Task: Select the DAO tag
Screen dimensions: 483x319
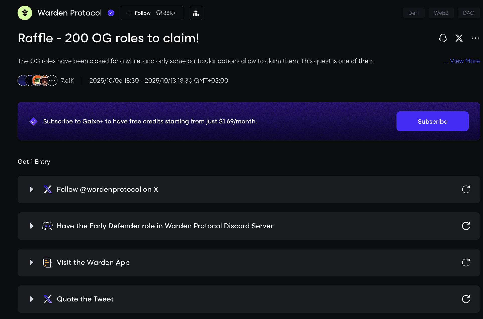Action: pyautogui.click(x=468, y=13)
